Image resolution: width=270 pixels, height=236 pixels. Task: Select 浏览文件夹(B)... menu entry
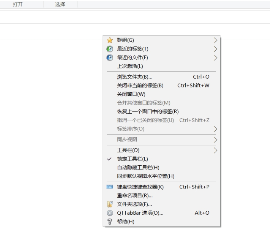tap(134, 77)
